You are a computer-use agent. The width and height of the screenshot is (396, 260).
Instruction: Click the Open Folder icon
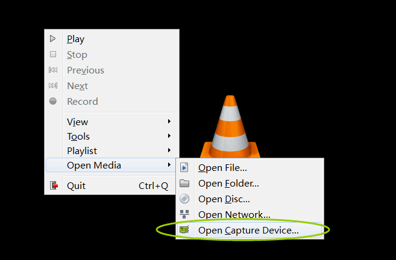[x=184, y=184]
